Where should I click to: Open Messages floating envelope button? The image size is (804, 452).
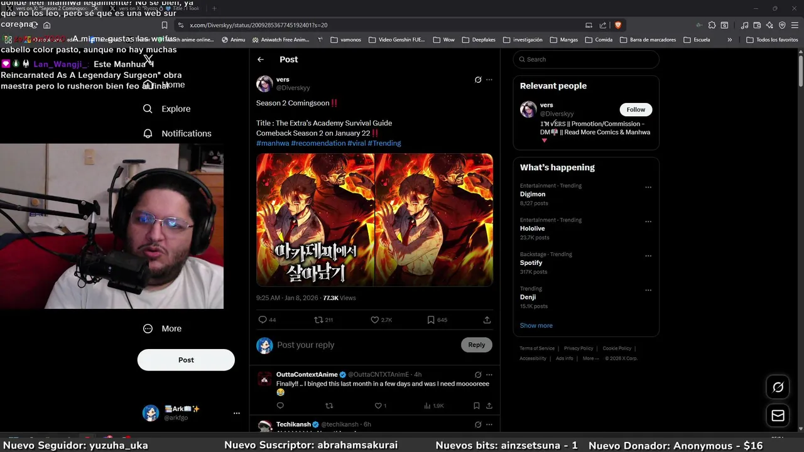(778, 416)
